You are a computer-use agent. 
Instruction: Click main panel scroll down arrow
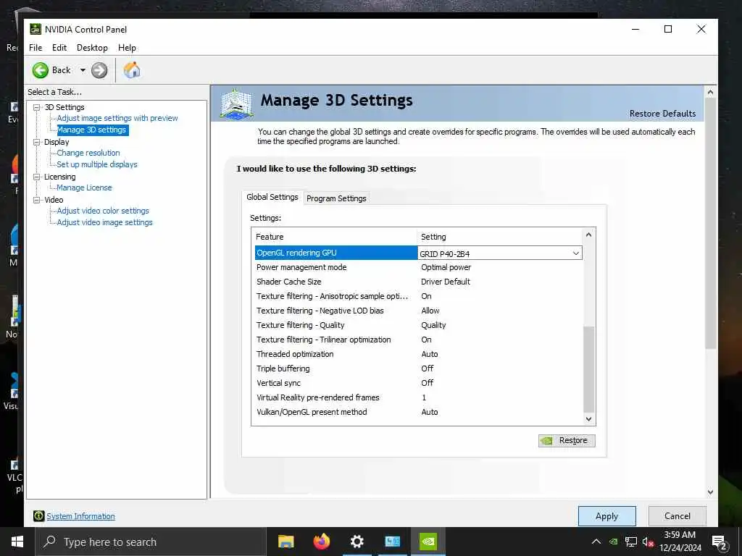pyautogui.click(x=710, y=492)
